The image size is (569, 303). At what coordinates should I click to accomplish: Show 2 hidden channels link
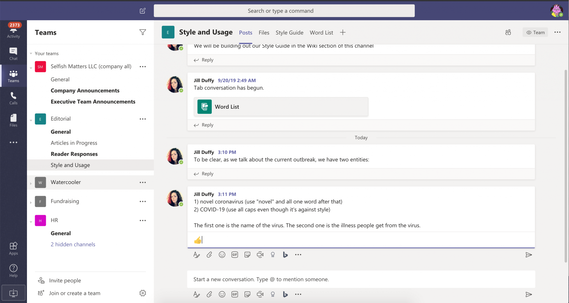coord(73,244)
